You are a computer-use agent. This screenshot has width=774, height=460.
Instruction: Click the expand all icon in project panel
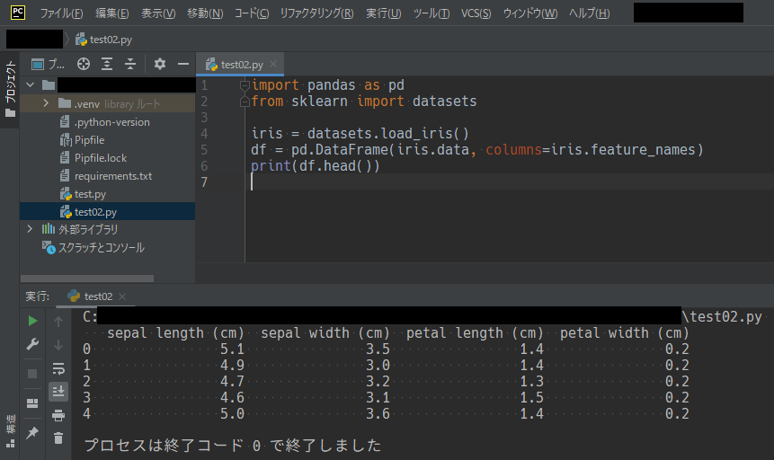click(x=107, y=64)
